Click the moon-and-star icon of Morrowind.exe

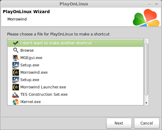16,72
